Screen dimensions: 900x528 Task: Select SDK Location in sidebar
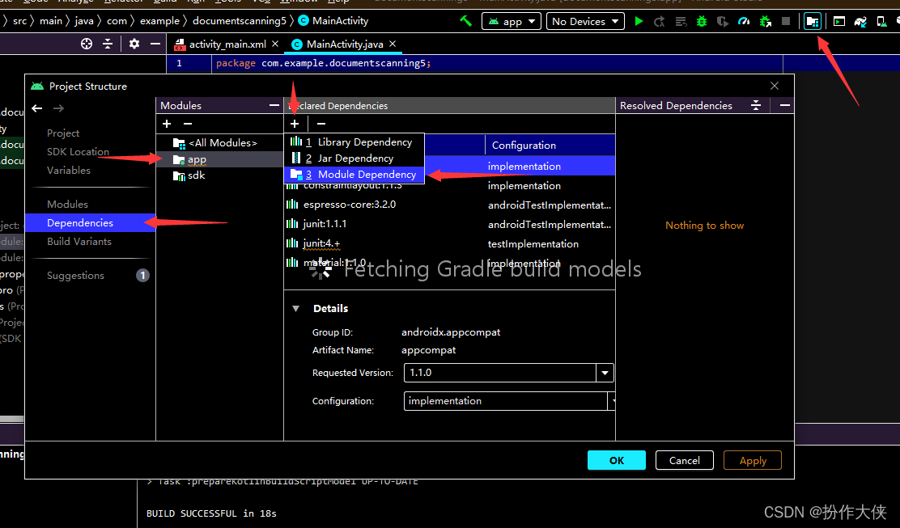[x=78, y=151]
